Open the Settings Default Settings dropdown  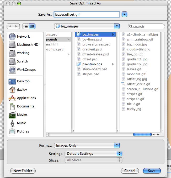tap(93, 154)
